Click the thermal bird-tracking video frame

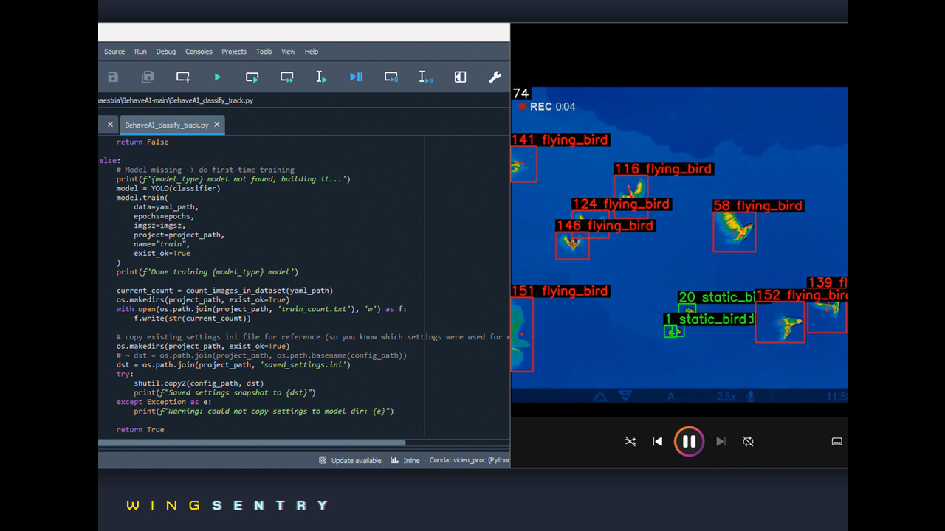coord(679,245)
